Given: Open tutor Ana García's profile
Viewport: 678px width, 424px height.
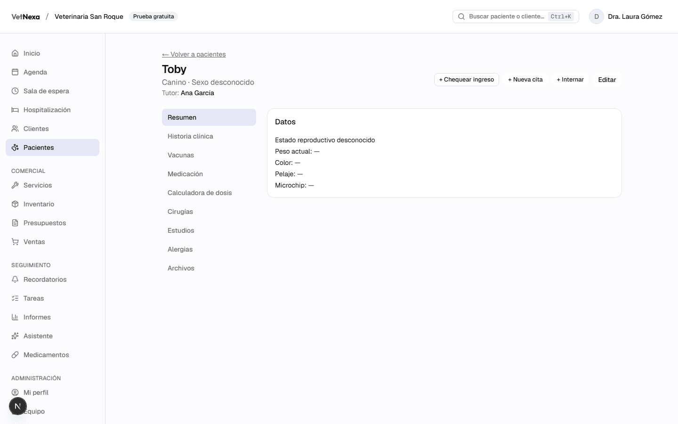Looking at the screenshot, I should point(197,93).
